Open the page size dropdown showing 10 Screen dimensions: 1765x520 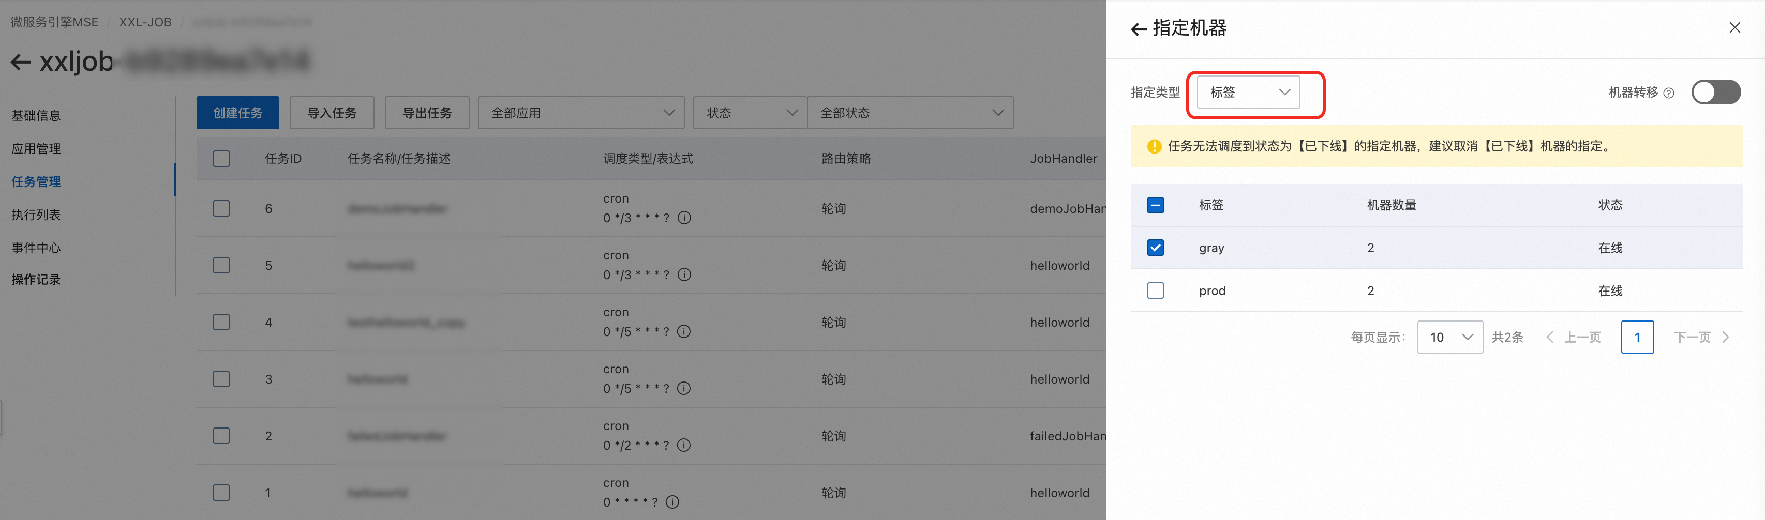[x=1450, y=337]
